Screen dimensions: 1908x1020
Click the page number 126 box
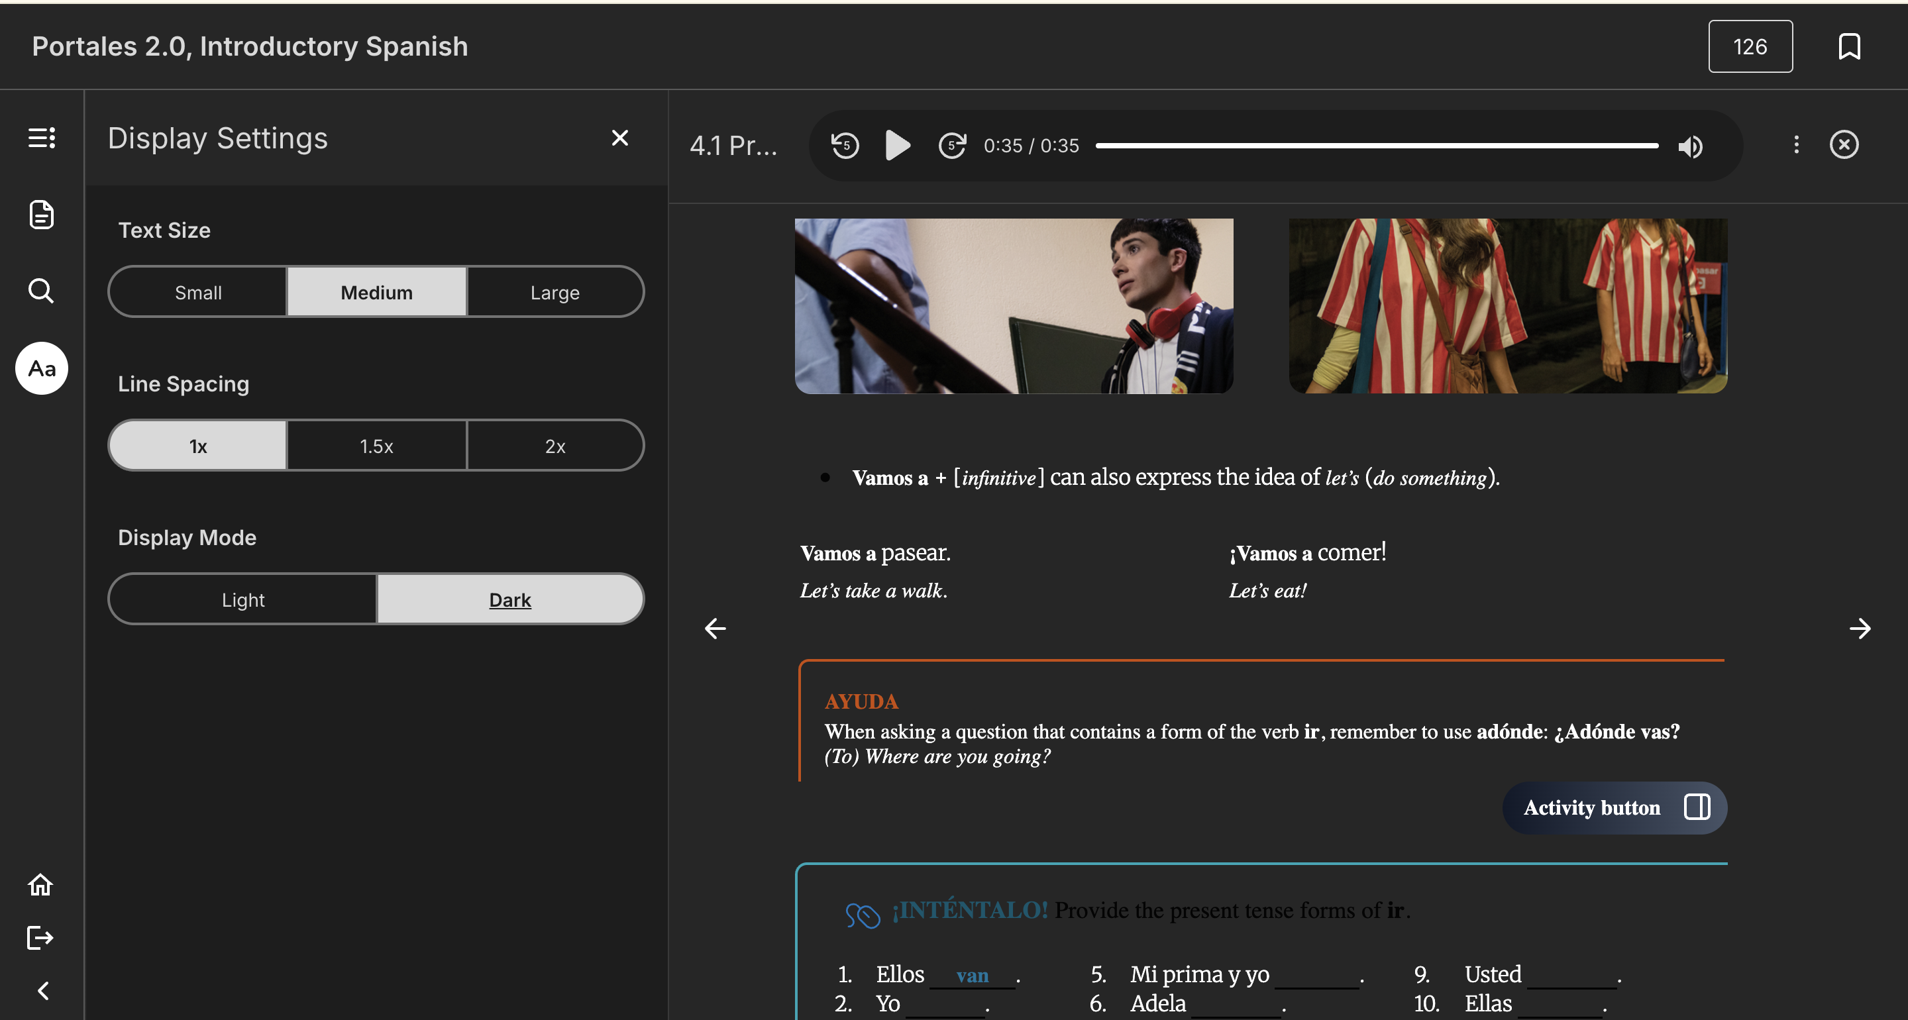tap(1750, 46)
